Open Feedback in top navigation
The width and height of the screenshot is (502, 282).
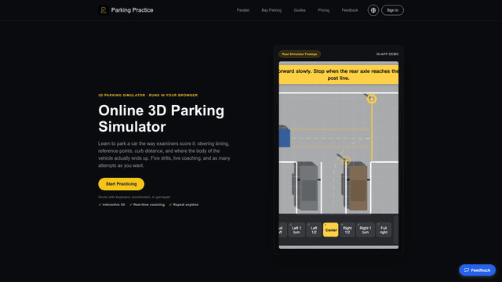(x=350, y=10)
